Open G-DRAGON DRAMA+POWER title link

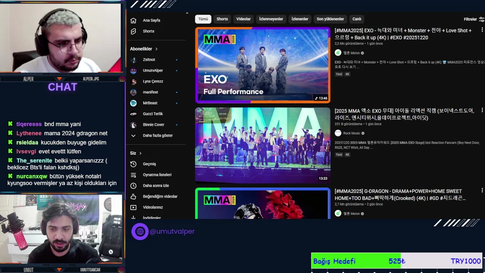[400, 195]
